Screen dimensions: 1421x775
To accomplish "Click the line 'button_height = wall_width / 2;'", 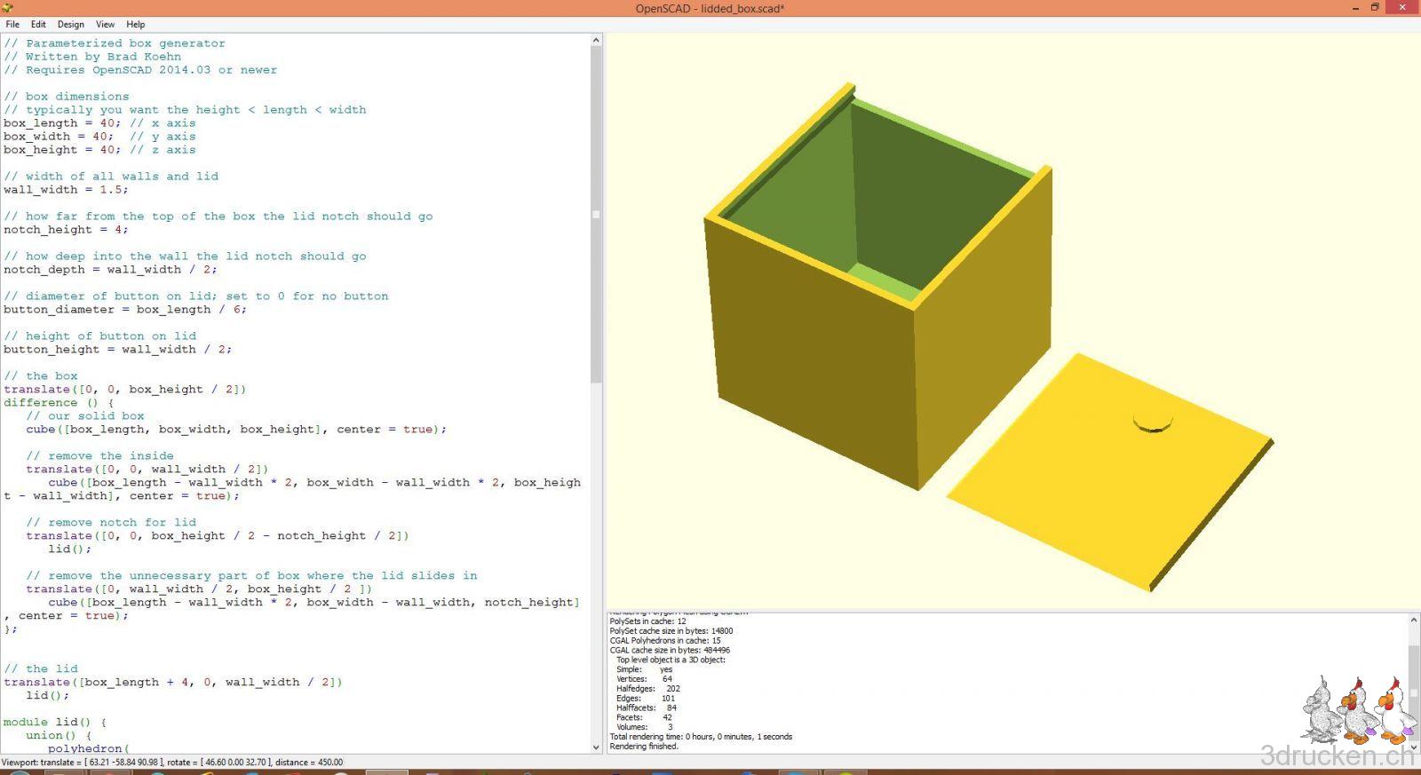I will coord(117,350).
